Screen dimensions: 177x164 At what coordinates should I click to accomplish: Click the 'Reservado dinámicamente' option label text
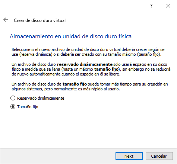point(41,98)
